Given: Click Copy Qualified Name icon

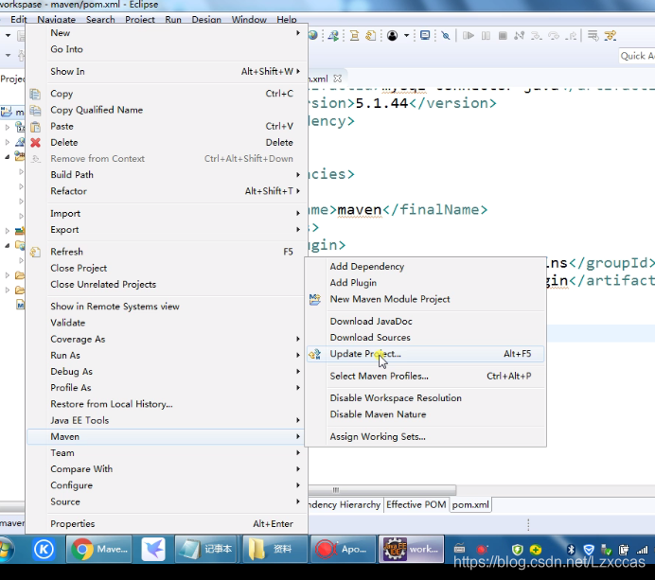Looking at the screenshot, I should coord(36,111).
